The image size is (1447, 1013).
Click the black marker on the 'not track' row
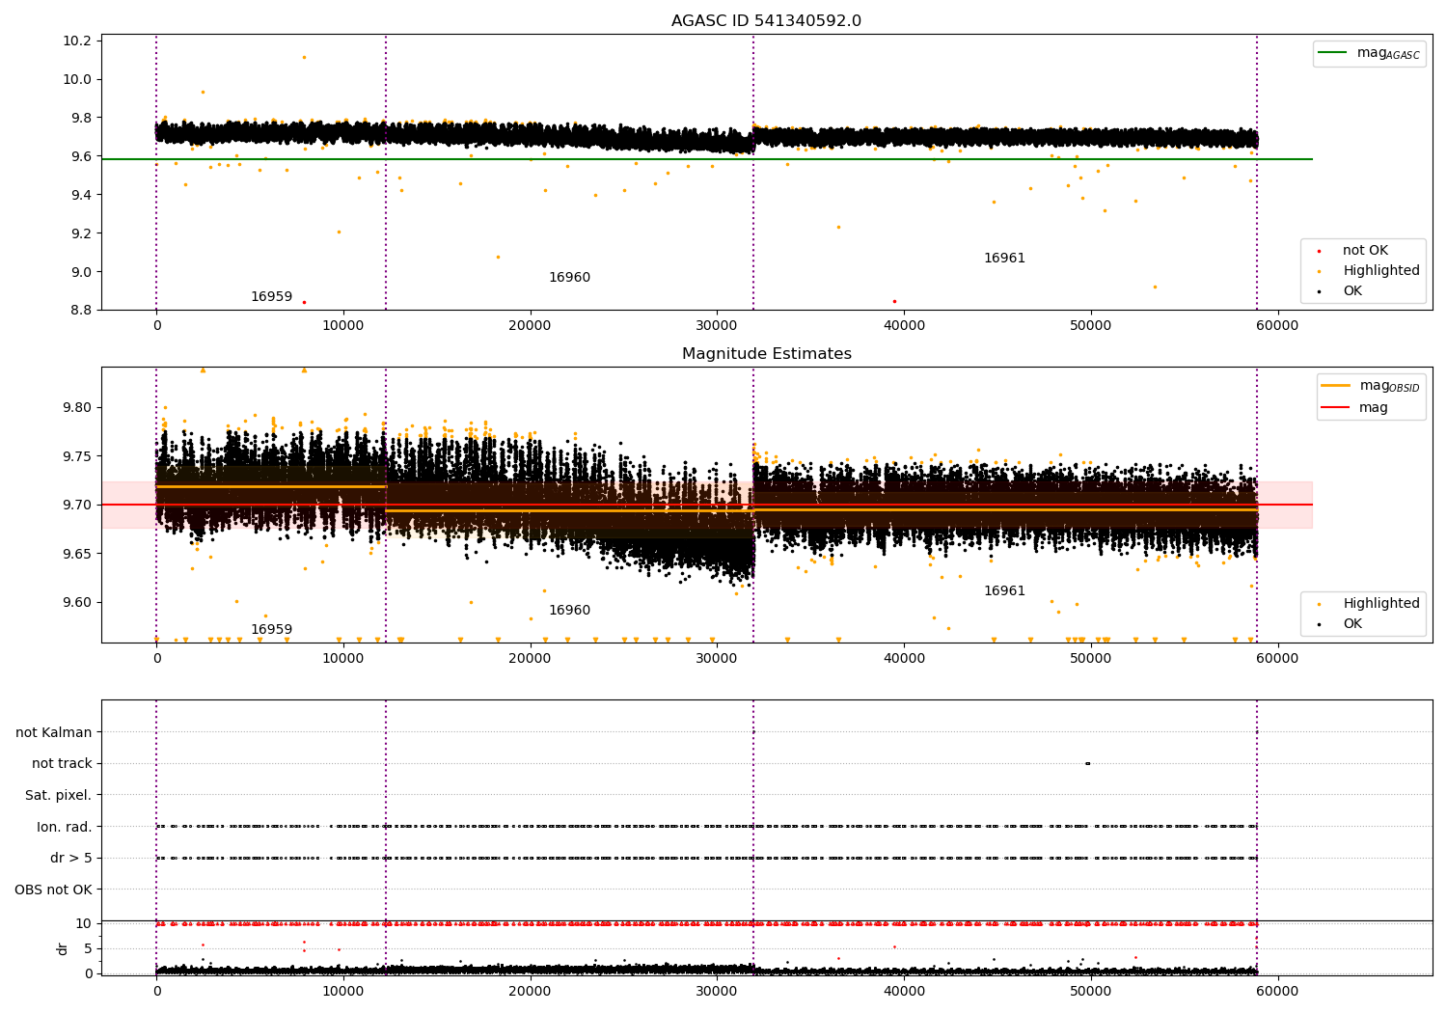click(x=1087, y=763)
